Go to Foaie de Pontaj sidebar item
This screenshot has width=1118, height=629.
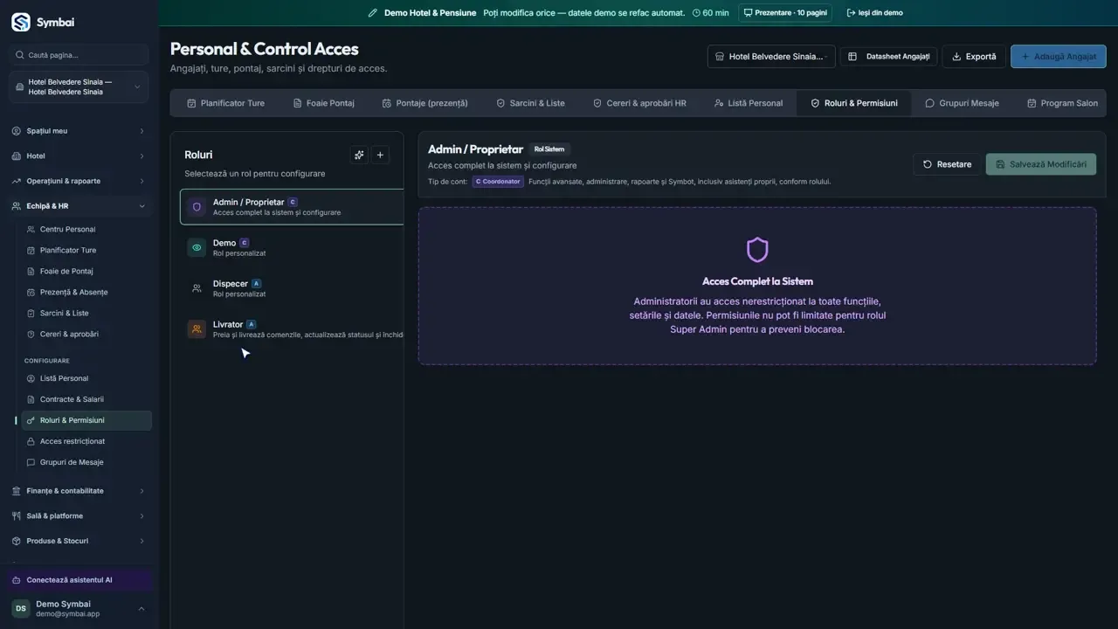(86, 272)
